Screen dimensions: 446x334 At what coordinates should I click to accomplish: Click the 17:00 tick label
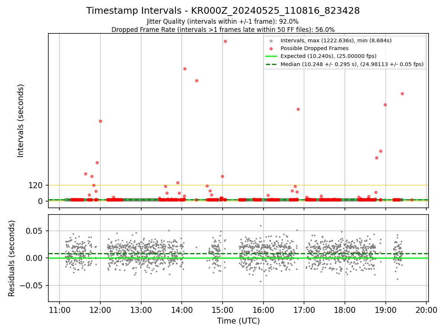click(304, 310)
